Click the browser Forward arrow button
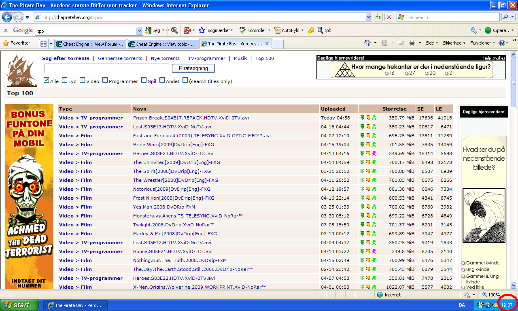518x311 pixels. click(18, 17)
